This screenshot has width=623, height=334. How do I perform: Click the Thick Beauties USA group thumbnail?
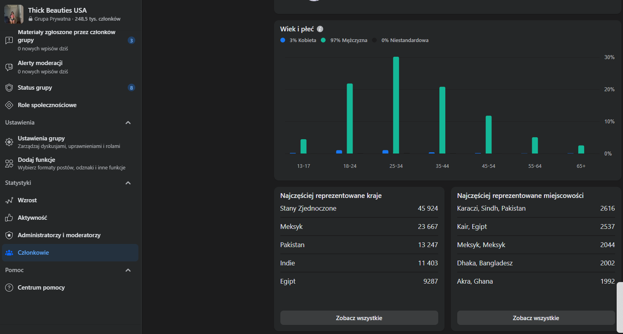coord(14,14)
